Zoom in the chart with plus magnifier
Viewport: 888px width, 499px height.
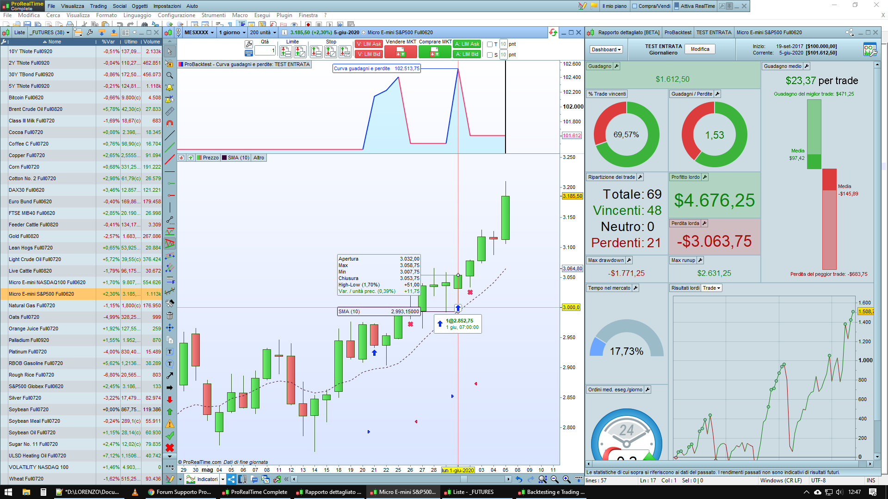(567, 479)
